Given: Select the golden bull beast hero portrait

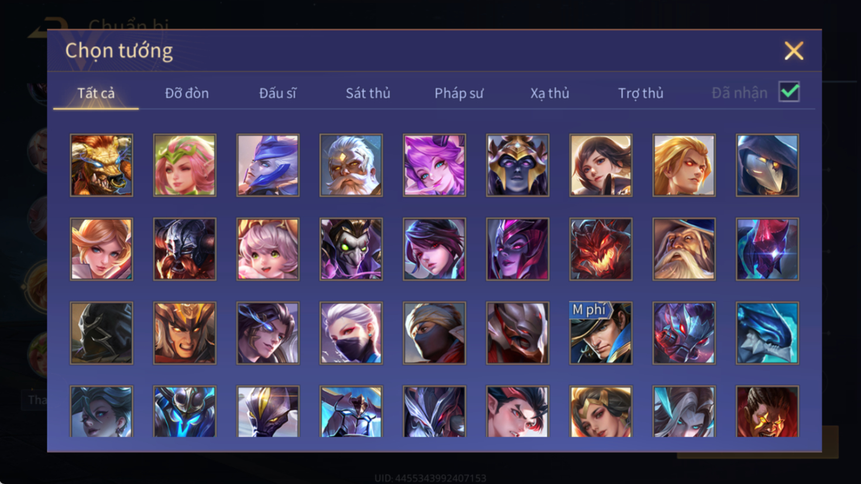Looking at the screenshot, I should click(101, 165).
